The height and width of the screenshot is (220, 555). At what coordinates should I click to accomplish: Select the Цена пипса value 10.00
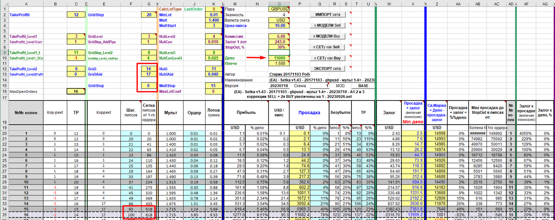pos(279,26)
